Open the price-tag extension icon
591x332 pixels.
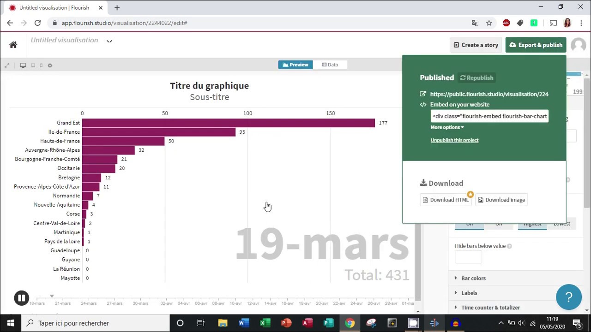point(520,23)
